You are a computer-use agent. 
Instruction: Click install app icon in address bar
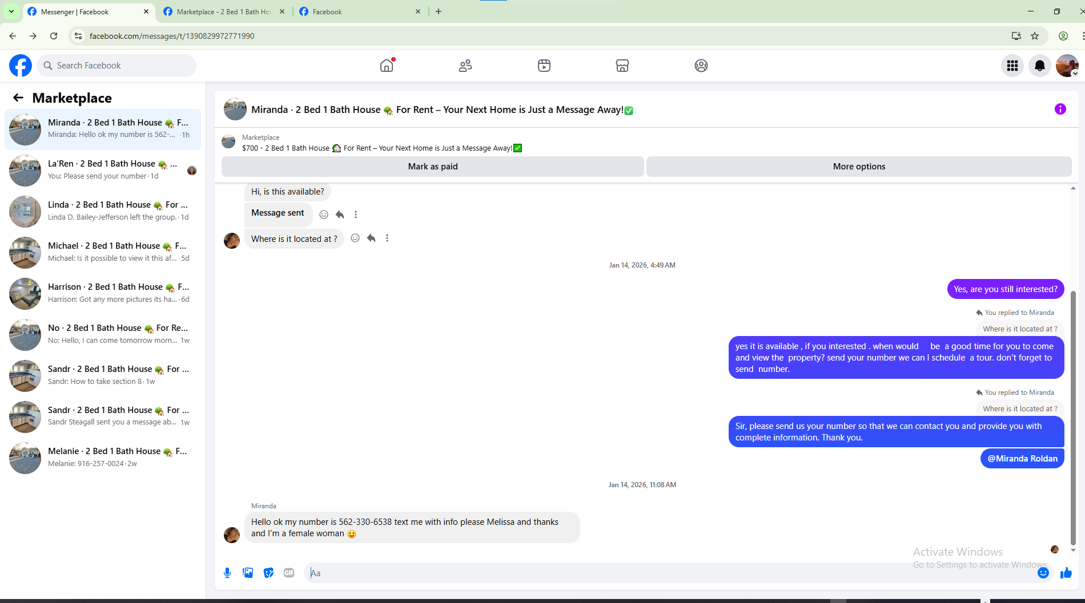pyautogui.click(x=1016, y=36)
